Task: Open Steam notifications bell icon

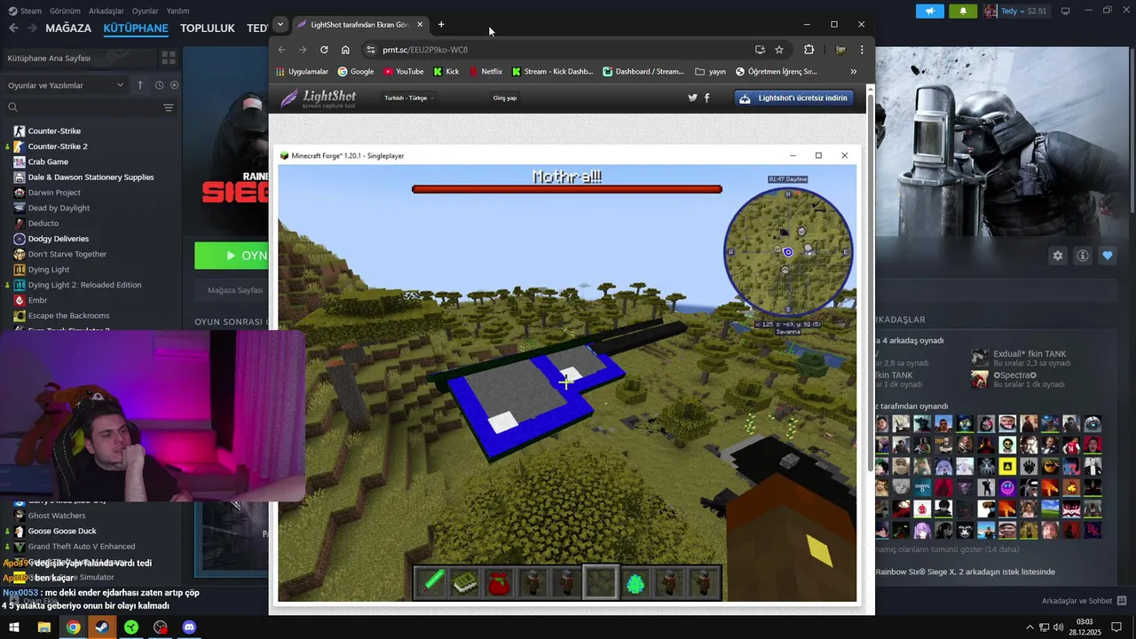Action: [x=963, y=12]
